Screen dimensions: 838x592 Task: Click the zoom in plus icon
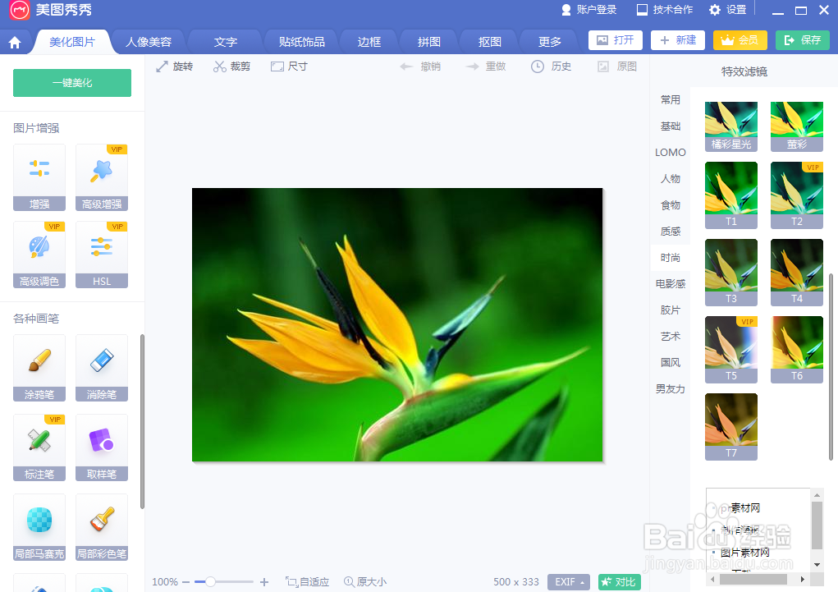click(x=264, y=582)
